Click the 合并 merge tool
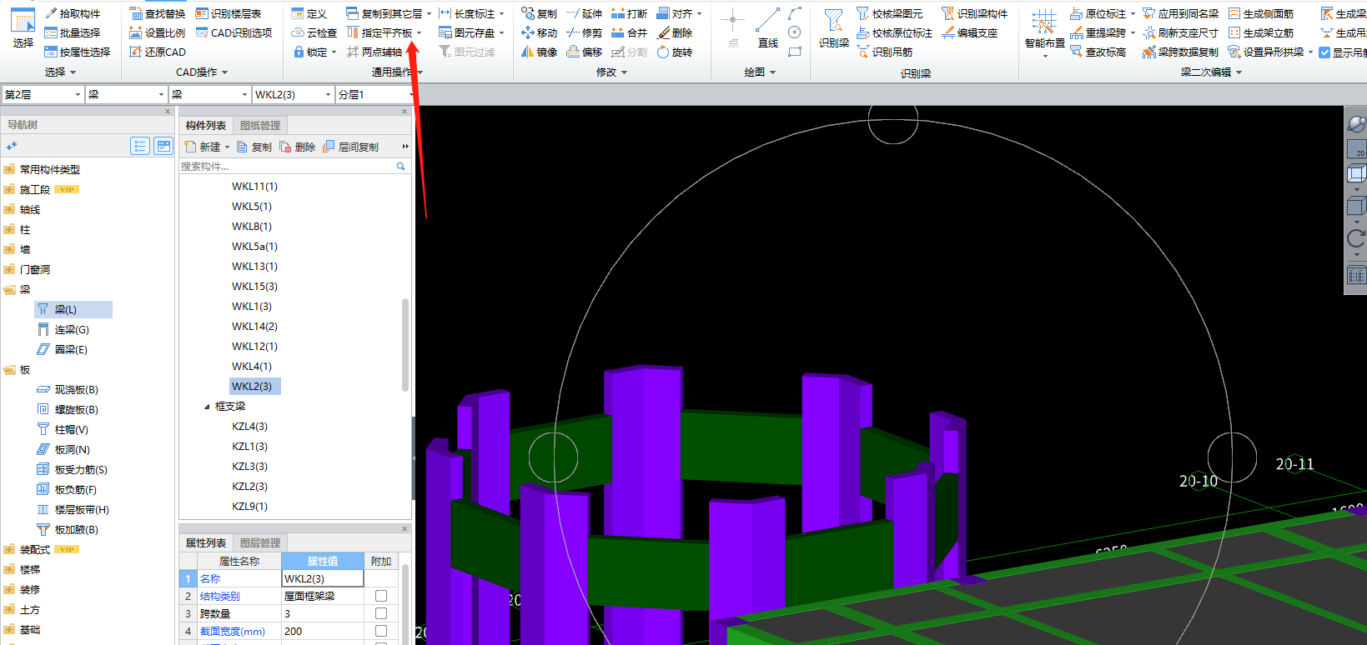The height and width of the screenshot is (645, 1367). [629, 32]
